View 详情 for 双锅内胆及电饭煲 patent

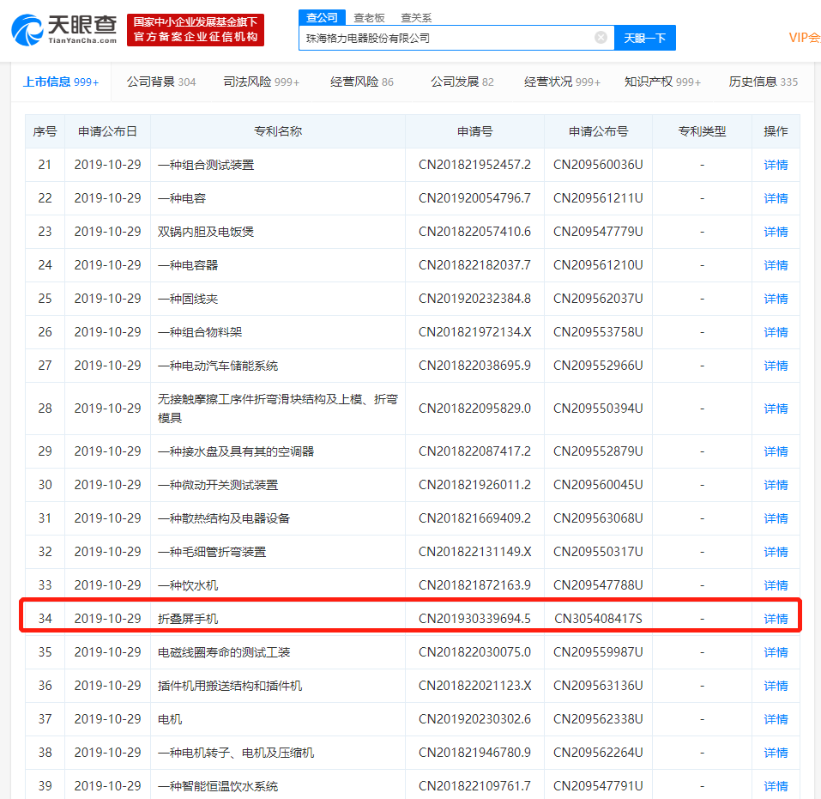776,232
